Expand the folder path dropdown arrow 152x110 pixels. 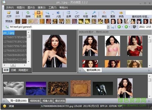108,27
